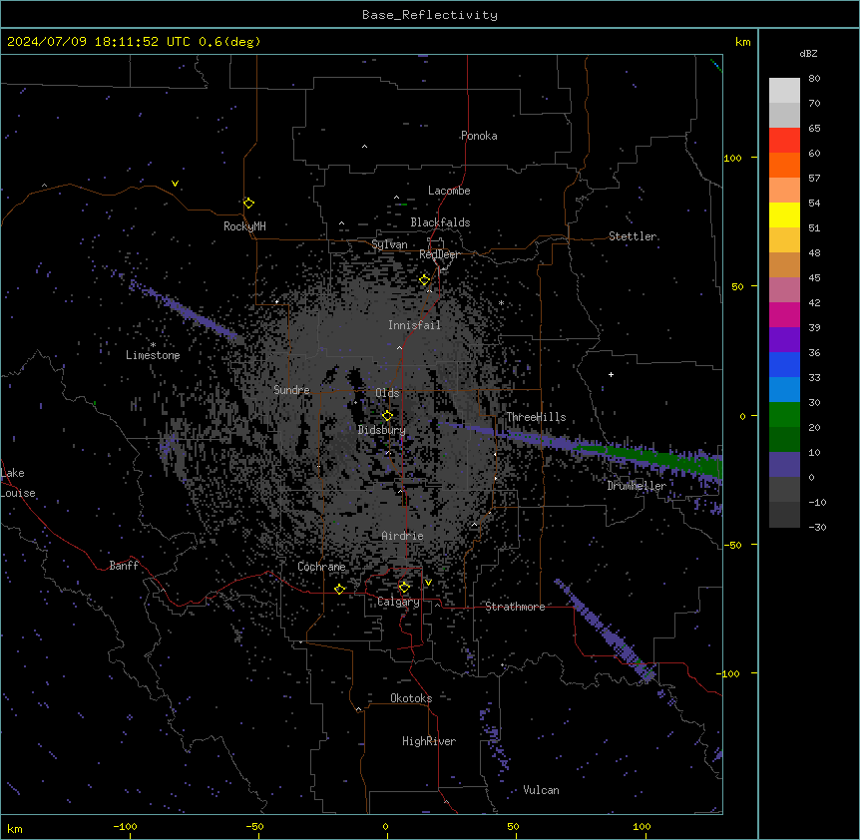Select the Okotoks town label
The width and height of the screenshot is (860, 840).
coord(411,698)
